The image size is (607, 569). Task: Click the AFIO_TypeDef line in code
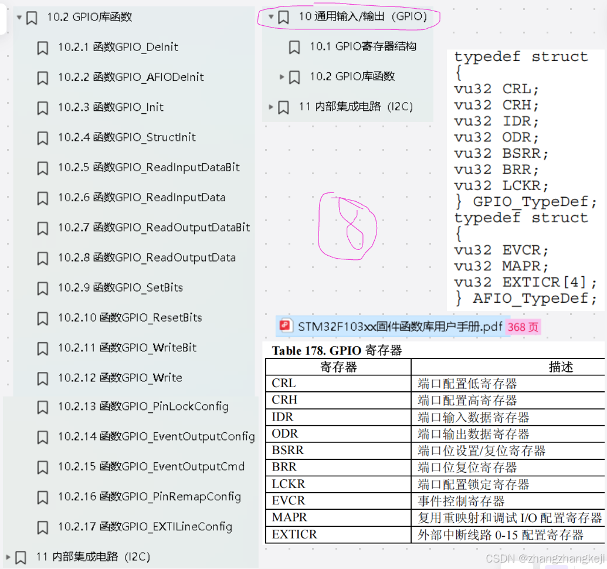525,299
